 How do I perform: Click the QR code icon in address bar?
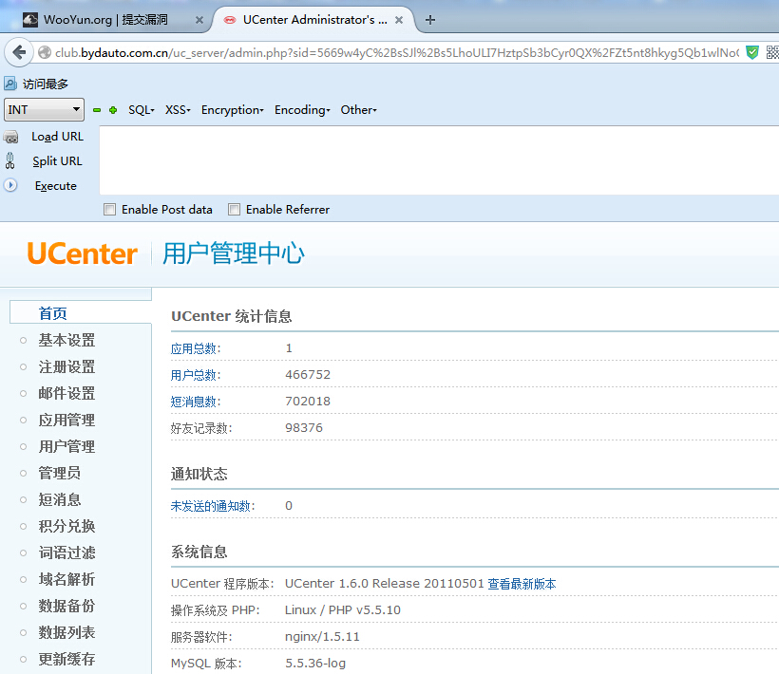[x=772, y=52]
